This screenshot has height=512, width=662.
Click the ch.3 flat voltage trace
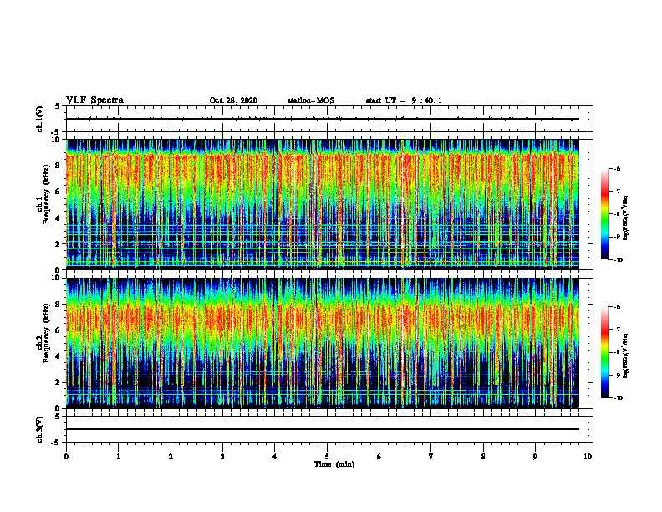click(323, 429)
